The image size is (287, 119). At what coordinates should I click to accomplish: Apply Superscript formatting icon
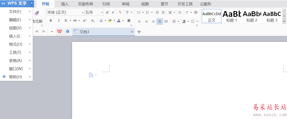(x=85, y=21)
